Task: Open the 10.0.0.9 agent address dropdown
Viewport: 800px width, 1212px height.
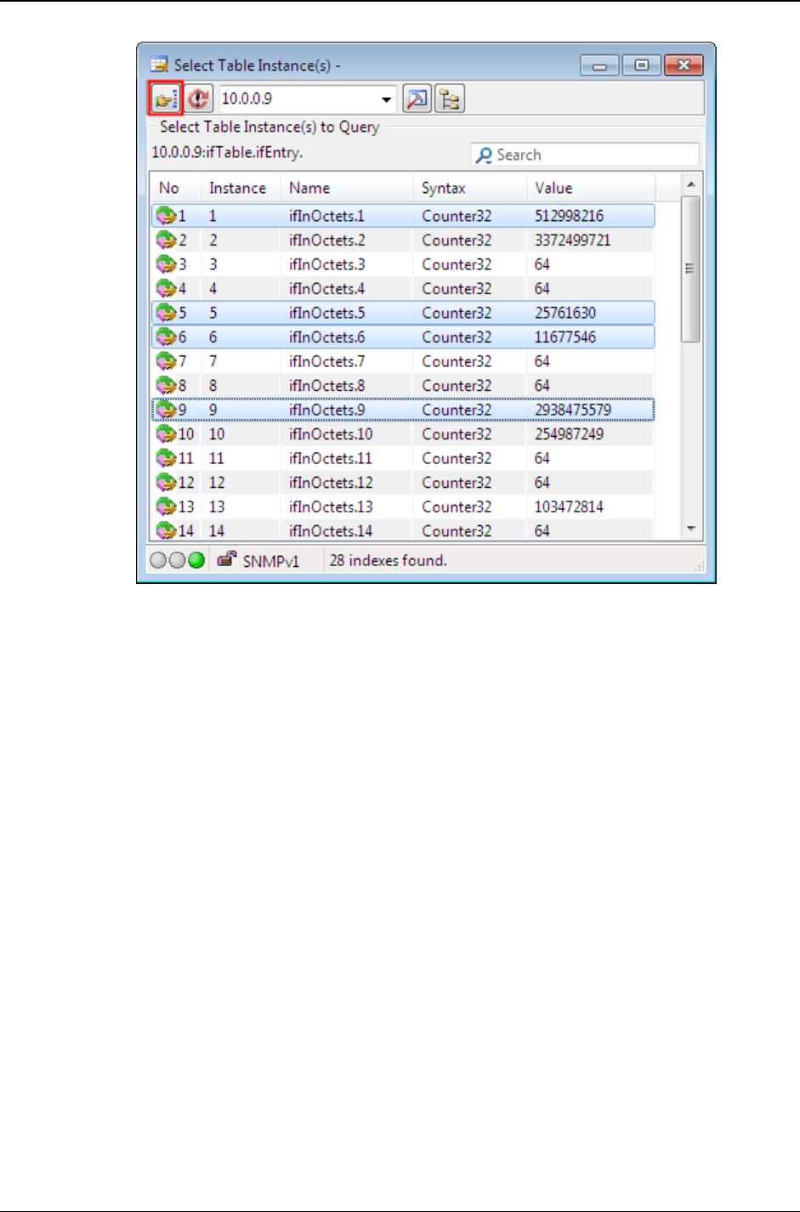Action: 387,99
